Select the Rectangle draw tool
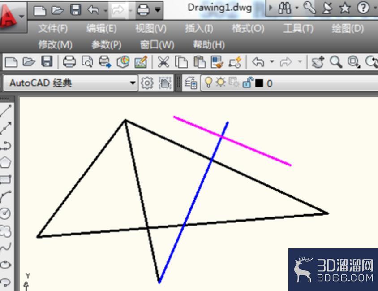Image resolution: width=378 pixels, height=291 pixels. coord(6,179)
